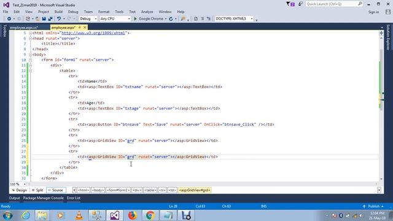
Task: Click the magnifier icon in Quick Launch
Action: click(360, 4)
